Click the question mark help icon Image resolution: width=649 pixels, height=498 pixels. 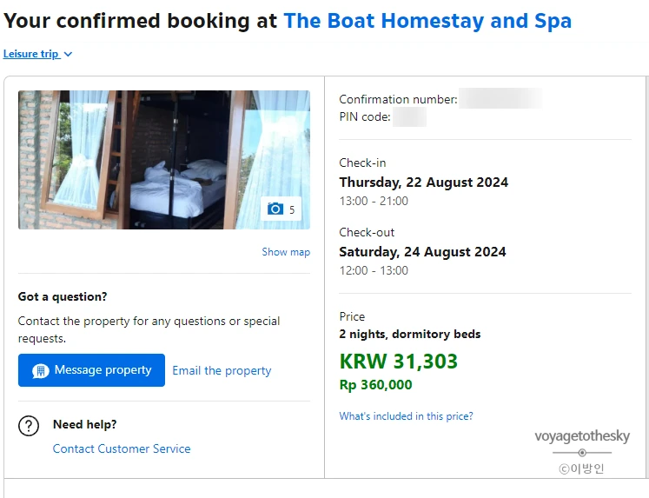(30, 426)
